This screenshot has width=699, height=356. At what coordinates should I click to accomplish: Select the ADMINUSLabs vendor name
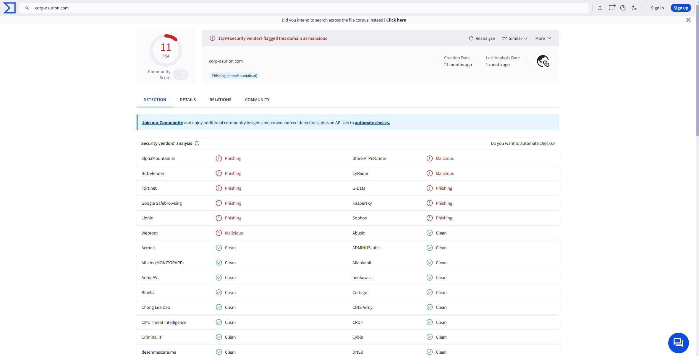pos(366,248)
